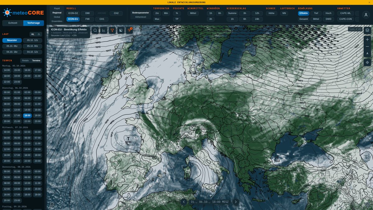
Task: Select Unwetter CAPE-ML parameter
Action: 345,13
